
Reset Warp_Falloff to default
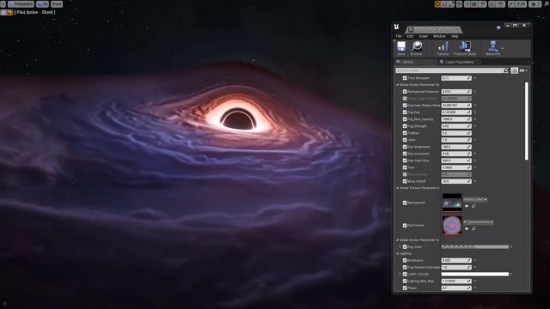(x=475, y=181)
